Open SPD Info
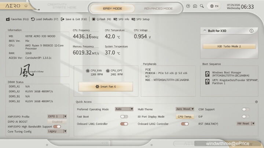The width and height of the screenshot is (264, 148). coord(121,19)
